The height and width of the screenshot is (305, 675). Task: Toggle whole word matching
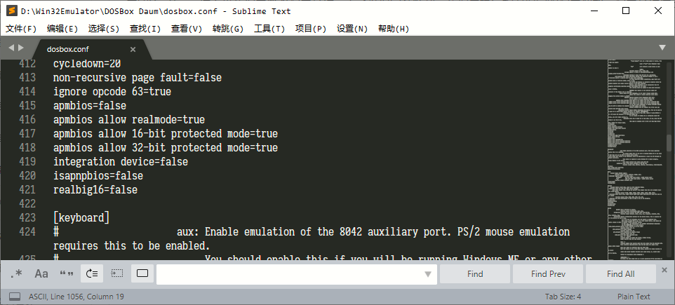67,273
